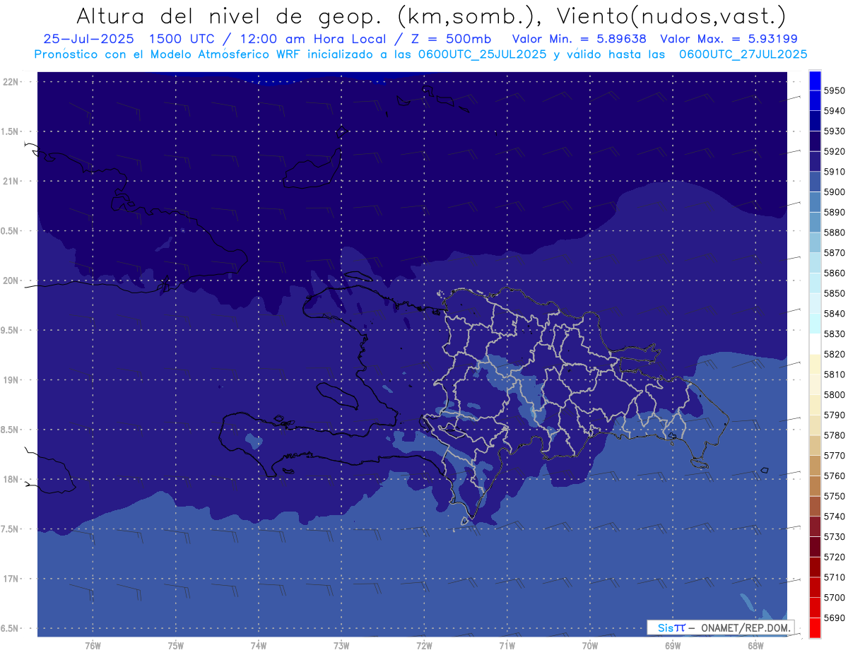This screenshot has width=848, height=655.
Task: Click the '5950' color bar label
Action: tap(834, 90)
